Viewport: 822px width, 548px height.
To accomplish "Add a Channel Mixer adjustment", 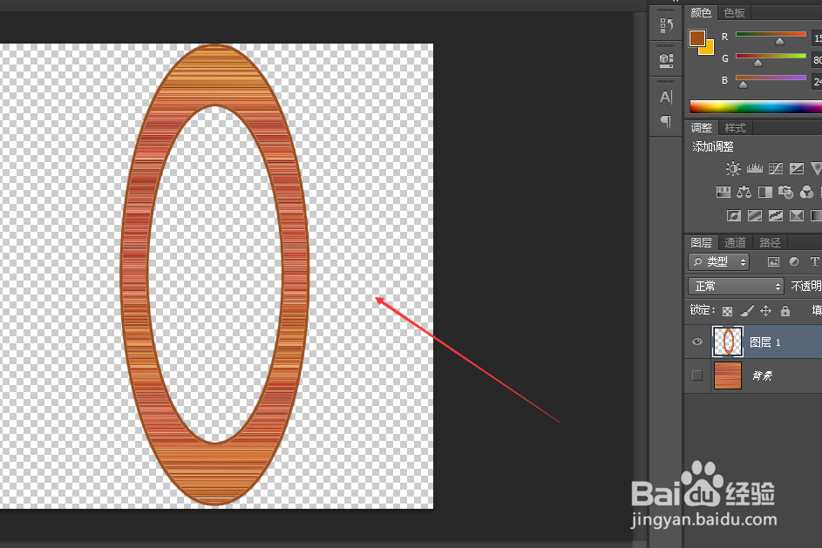I will 806,192.
